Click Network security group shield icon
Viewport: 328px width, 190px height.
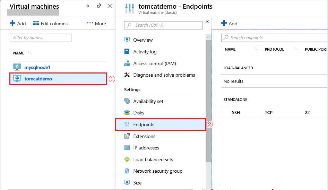(x=127, y=171)
